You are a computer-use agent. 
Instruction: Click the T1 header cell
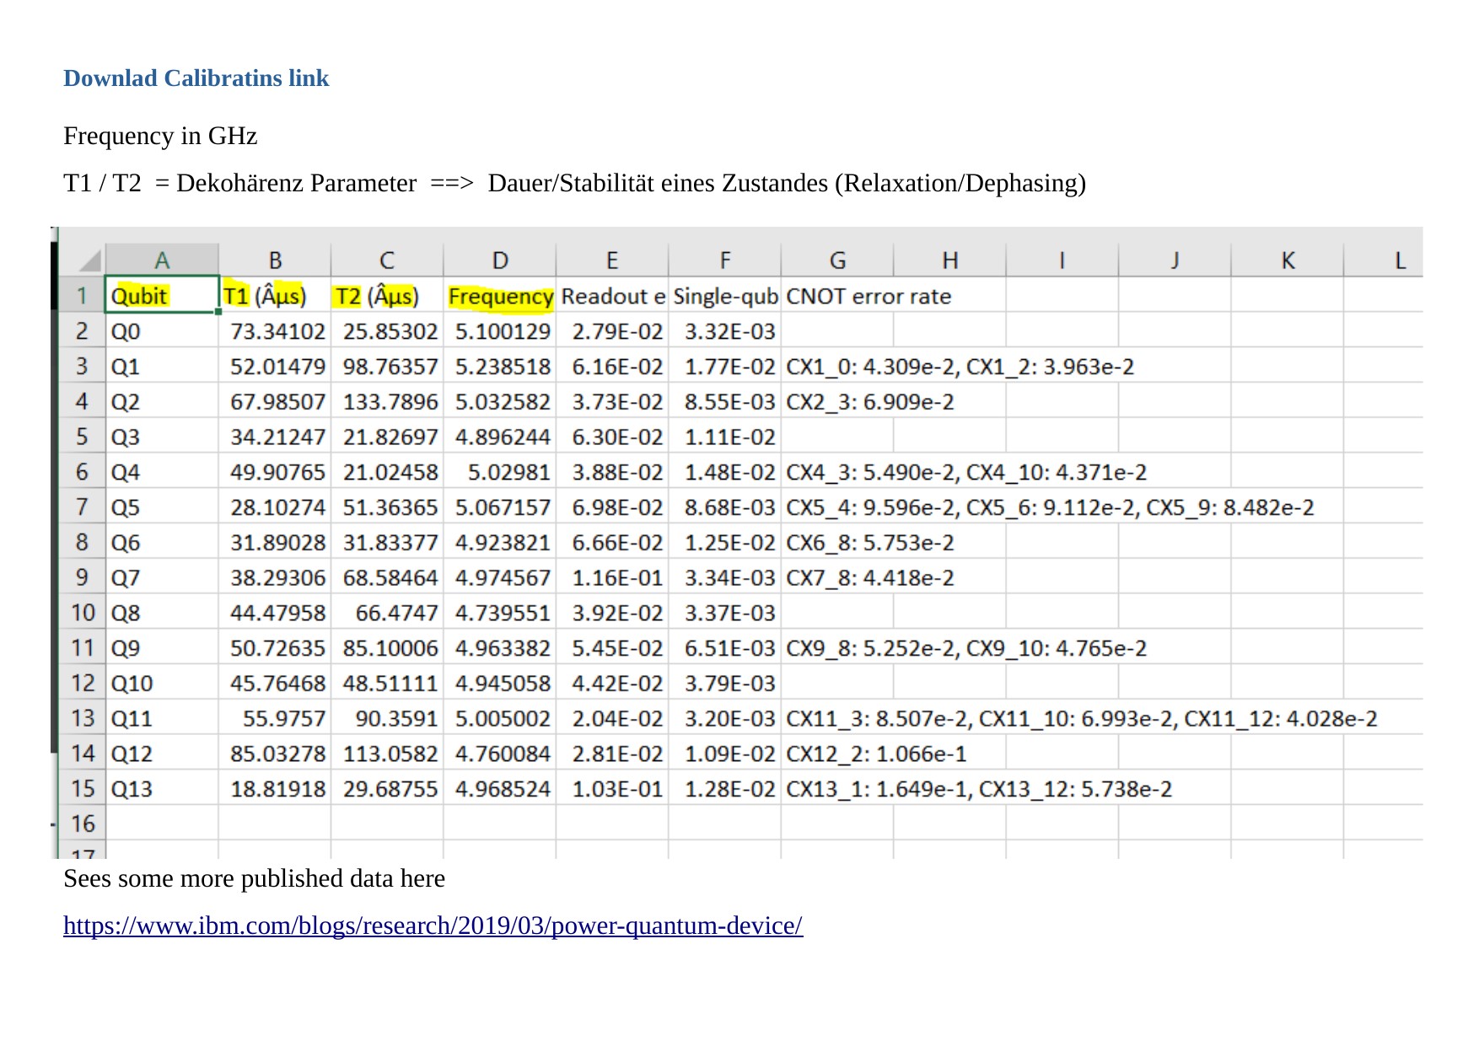[x=275, y=297]
